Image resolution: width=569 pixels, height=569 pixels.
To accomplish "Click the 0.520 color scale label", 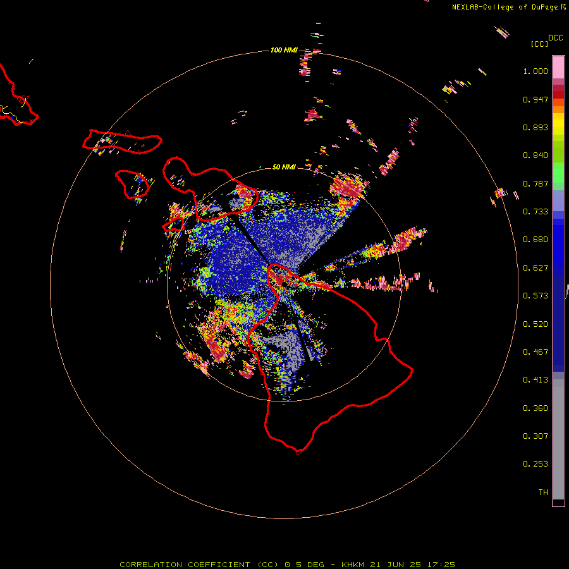I will click(535, 324).
